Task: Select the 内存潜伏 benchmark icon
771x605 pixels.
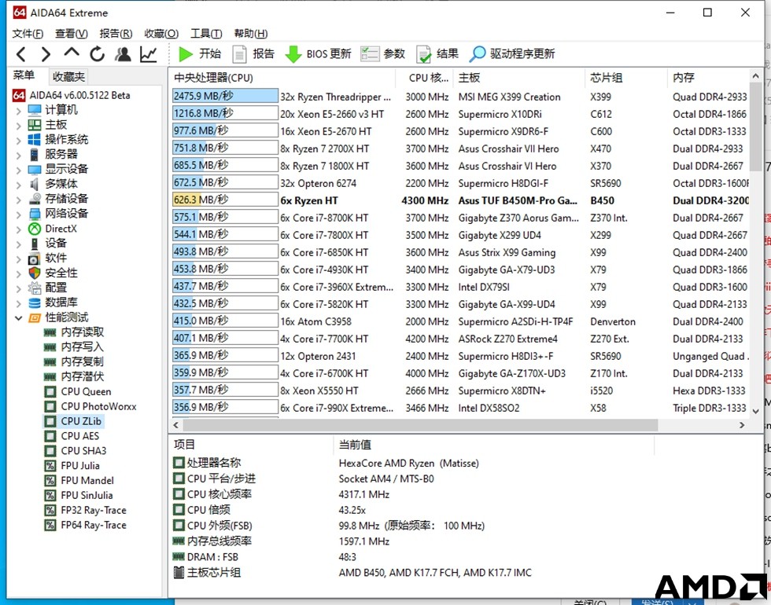Action: coord(50,376)
